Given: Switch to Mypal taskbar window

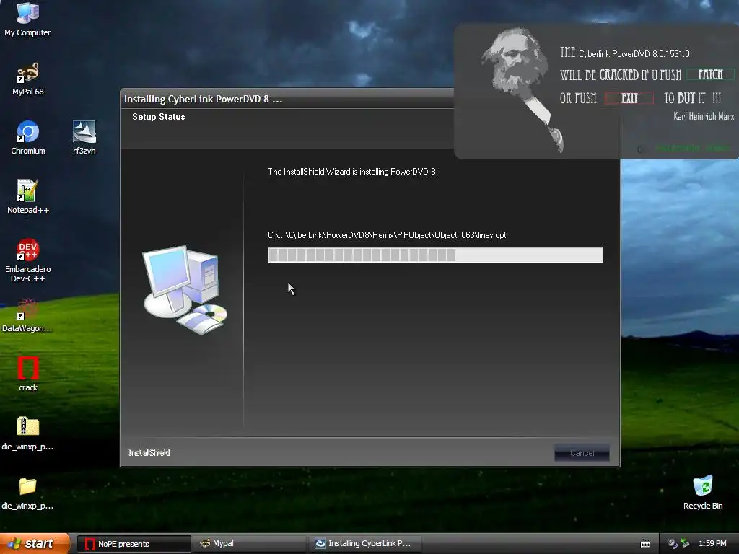Looking at the screenshot, I should (250, 544).
